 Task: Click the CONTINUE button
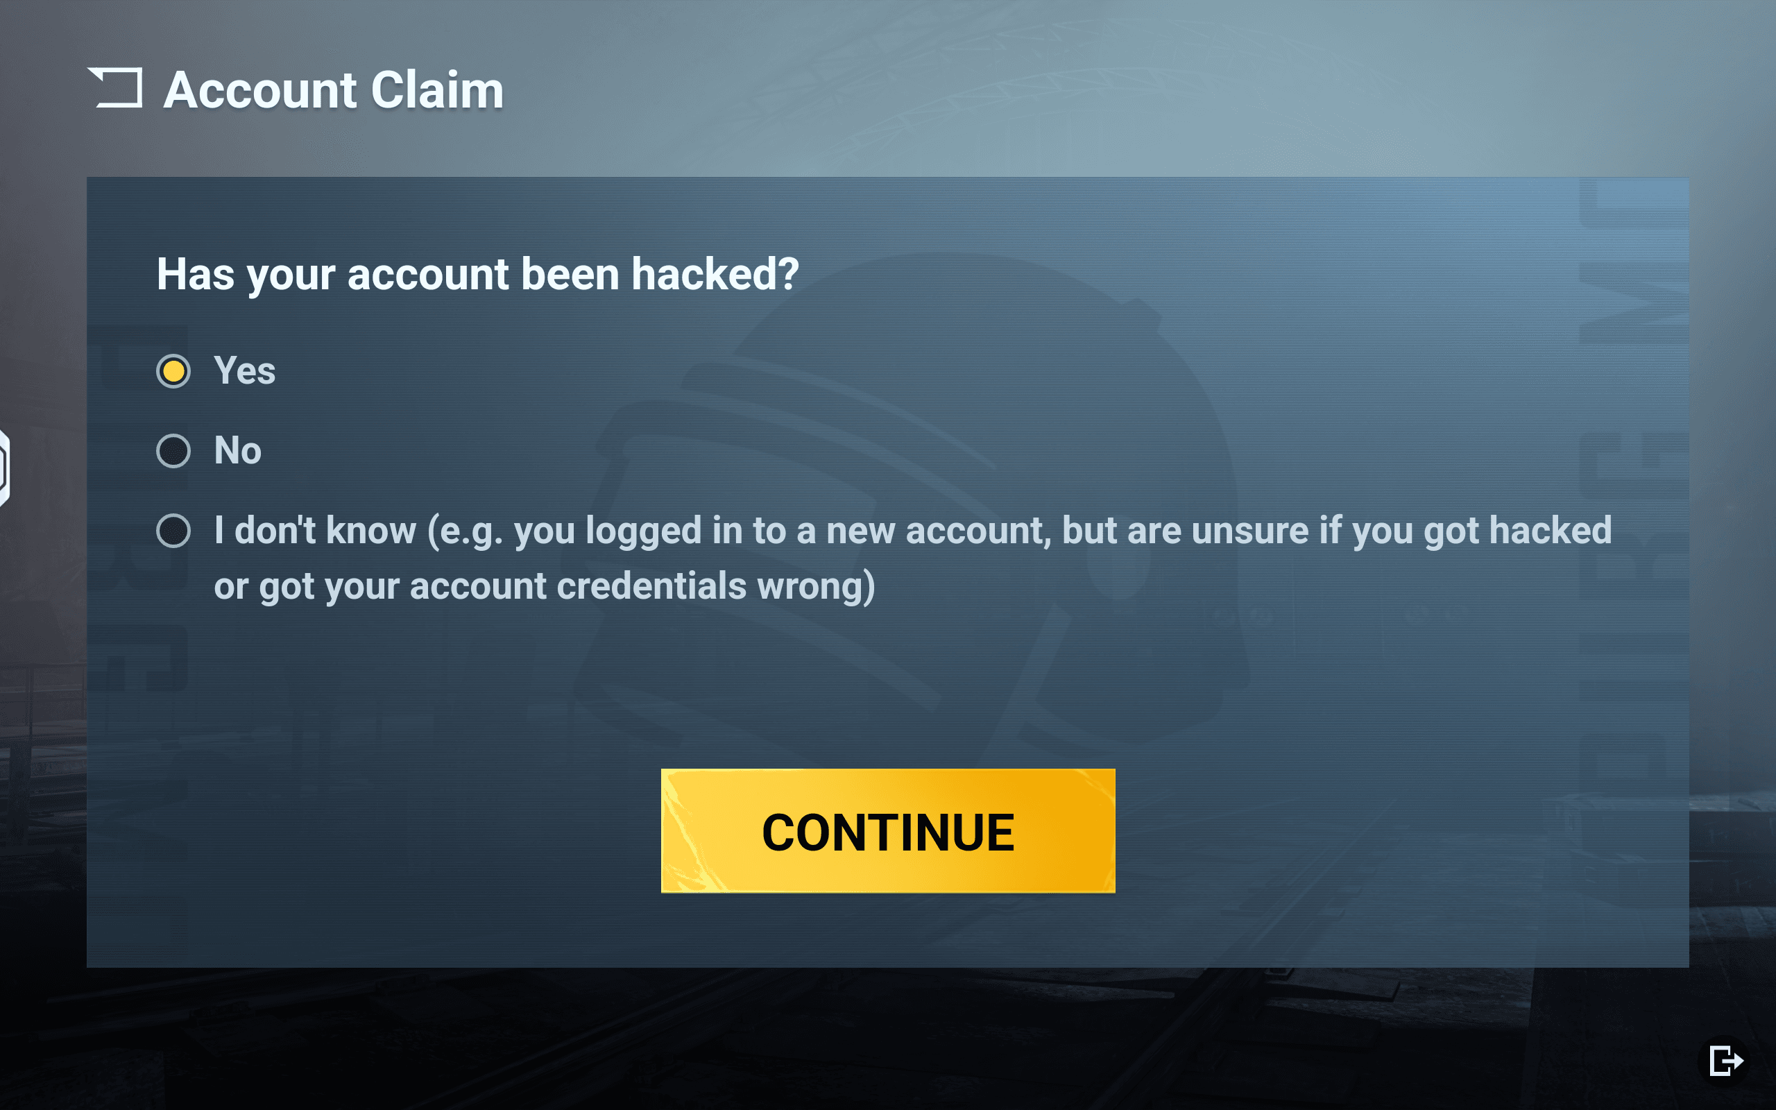888,831
